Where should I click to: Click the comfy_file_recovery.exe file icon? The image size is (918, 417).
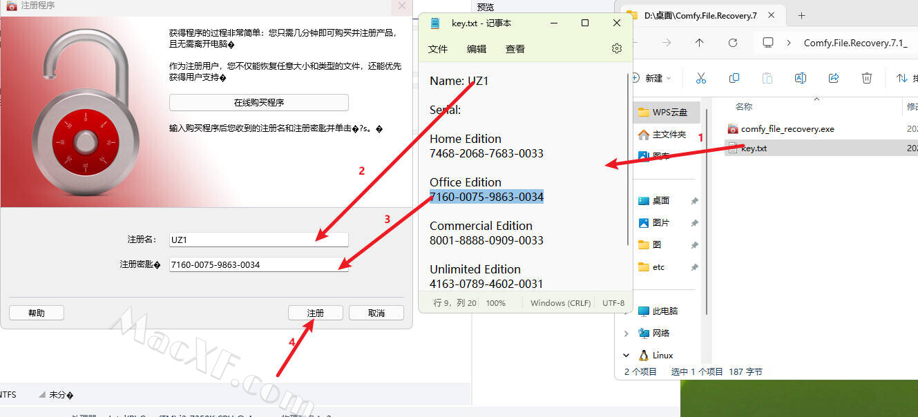click(733, 129)
